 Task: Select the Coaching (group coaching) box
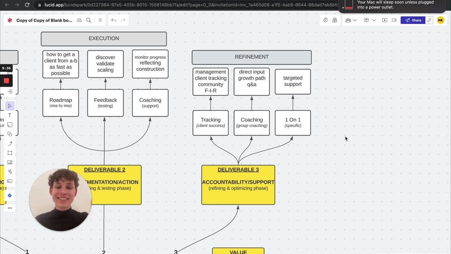(x=252, y=123)
